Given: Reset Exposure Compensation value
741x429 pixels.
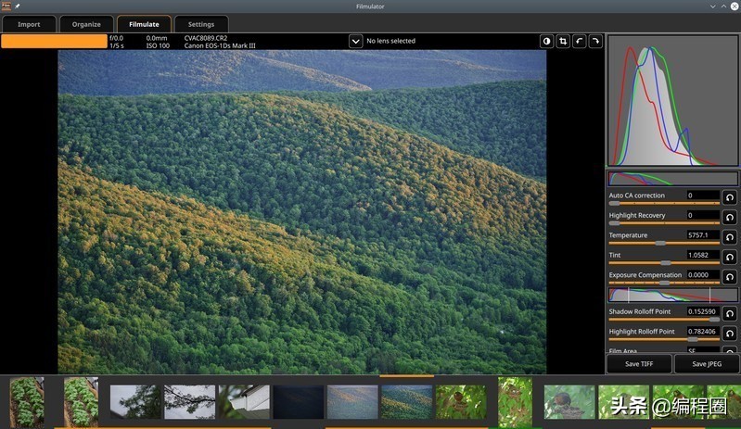Looking at the screenshot, I should 730,276.
